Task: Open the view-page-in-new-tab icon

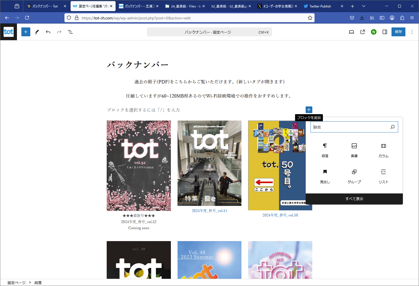Action: click(362, 32)
